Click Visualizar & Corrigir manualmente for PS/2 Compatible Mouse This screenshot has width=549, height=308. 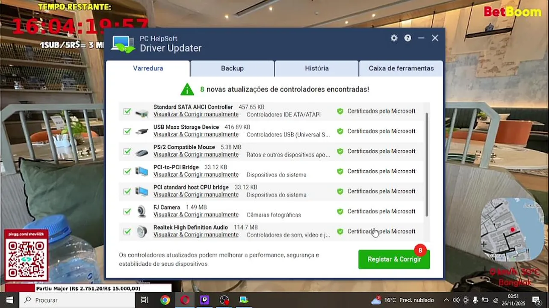pyautogui.click(x=196, y=155)
